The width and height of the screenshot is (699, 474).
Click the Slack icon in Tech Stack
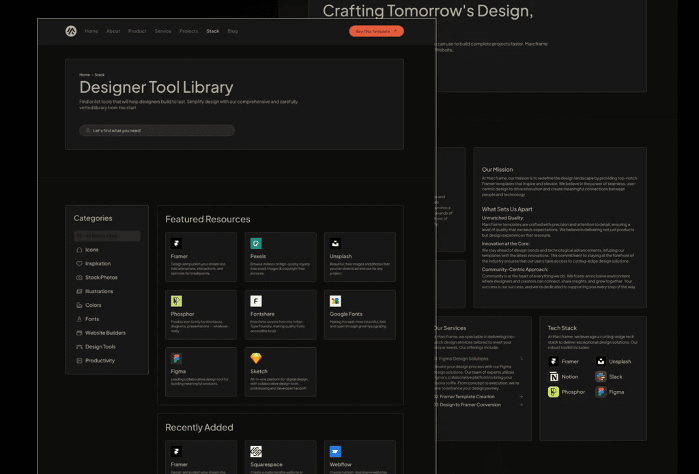601,376
